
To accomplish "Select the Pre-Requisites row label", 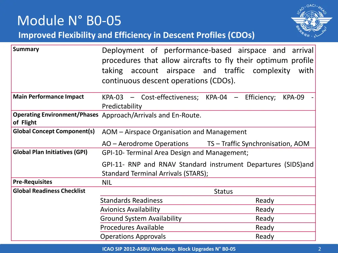I will coord(32,182).
